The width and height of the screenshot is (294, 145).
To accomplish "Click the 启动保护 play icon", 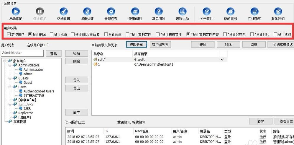I will tap(16, 12).
